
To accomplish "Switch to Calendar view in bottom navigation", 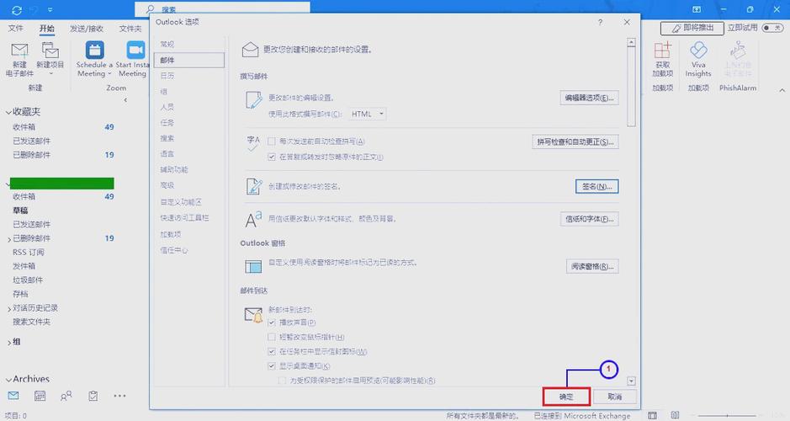I will tap(40, 396).
